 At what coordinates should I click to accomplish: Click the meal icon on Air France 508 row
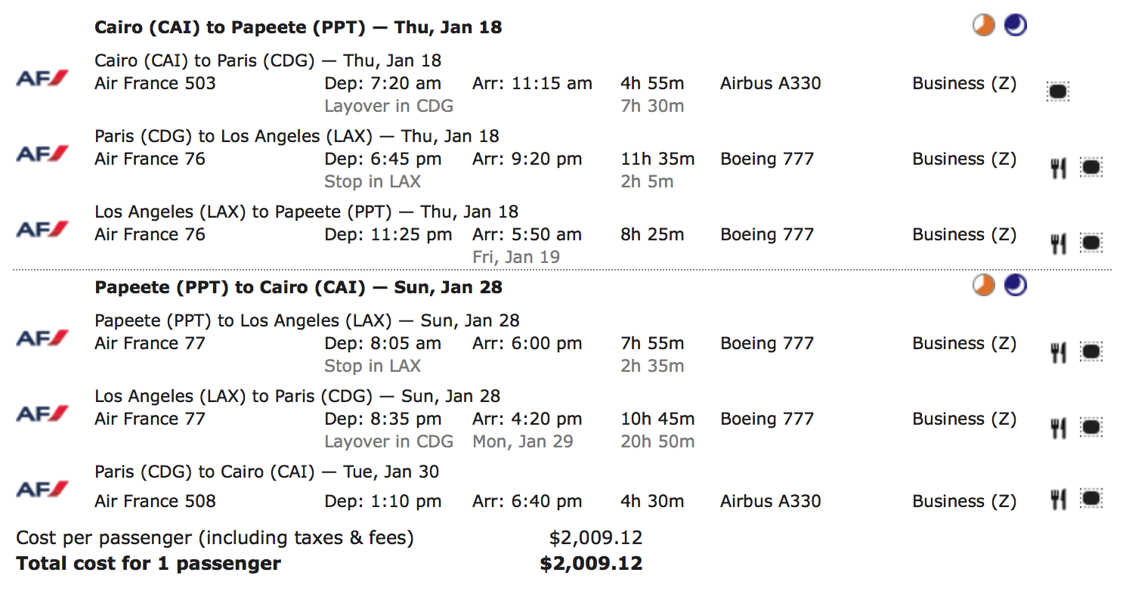tap(1058, 500)
